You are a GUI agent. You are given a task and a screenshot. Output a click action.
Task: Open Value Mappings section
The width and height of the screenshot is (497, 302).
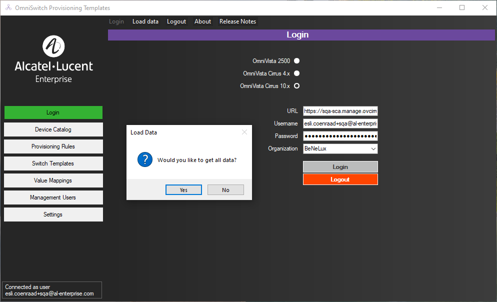[x=53, y=180]
